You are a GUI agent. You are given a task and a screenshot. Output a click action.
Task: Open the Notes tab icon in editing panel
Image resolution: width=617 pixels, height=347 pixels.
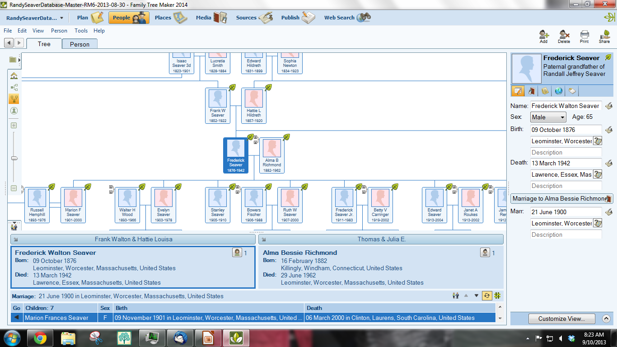click(x=545, y=91)
